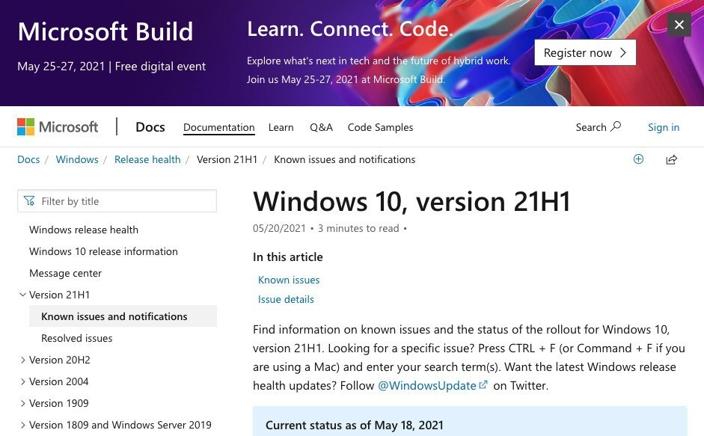Expand the Version 20H2 node
The image size is (704, 436).
click(22, 360)
